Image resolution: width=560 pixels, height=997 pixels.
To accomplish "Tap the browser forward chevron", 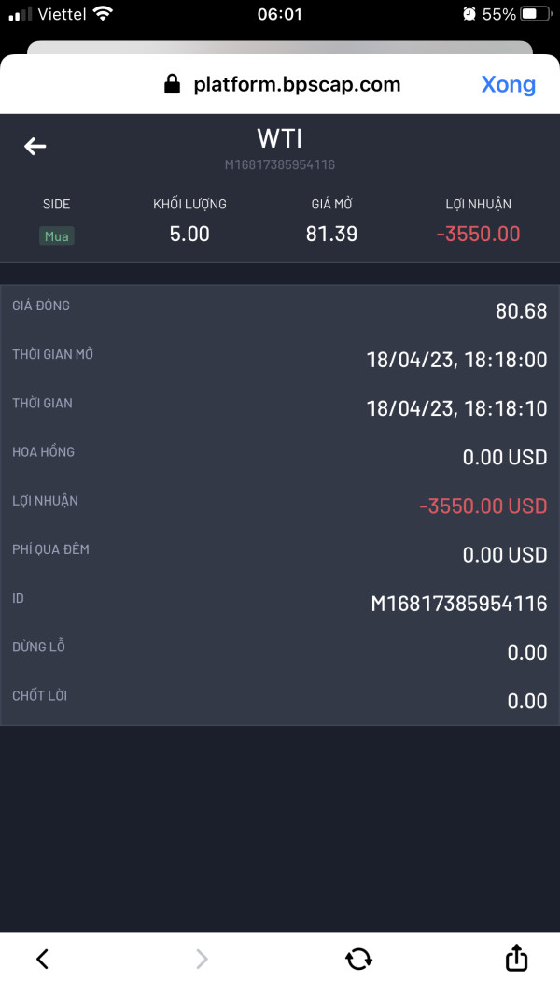I will coord(202,959).
